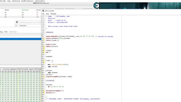Click the process title 00000010-ff7remake_.exe
This screenshot has width=181, height=102.
pos(41,3)
